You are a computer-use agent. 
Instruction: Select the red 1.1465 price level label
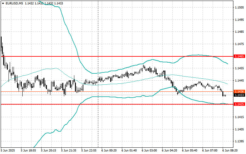click(x=239, y=56)
